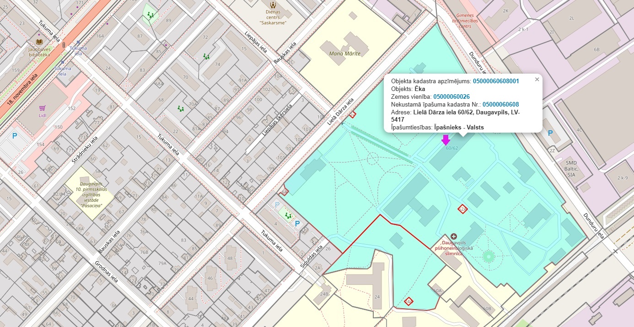Open property cadastre number link 05000060608

click(500, 104)
